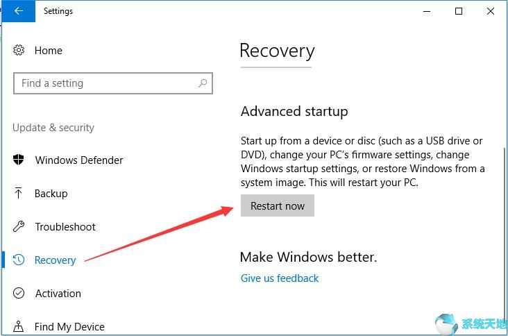Go to Home settings page
508x336 pixels.
pos(48,51)
